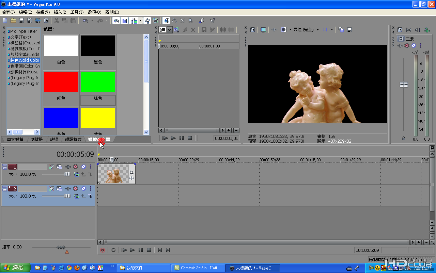
Task: Click the timeline play button
Action: coord(133,250)
